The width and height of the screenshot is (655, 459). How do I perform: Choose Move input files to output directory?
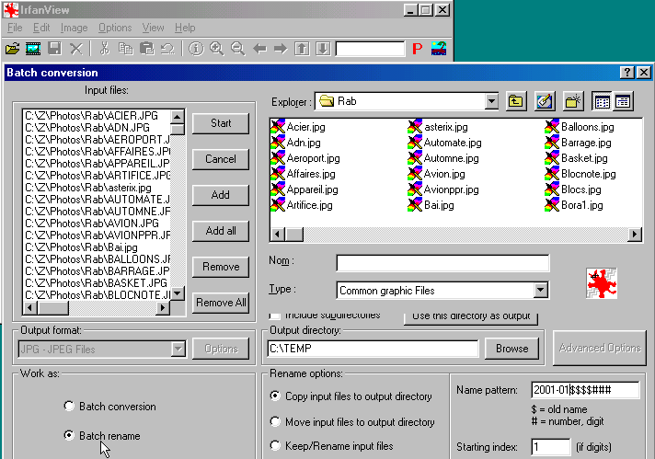tap(277, 422)
